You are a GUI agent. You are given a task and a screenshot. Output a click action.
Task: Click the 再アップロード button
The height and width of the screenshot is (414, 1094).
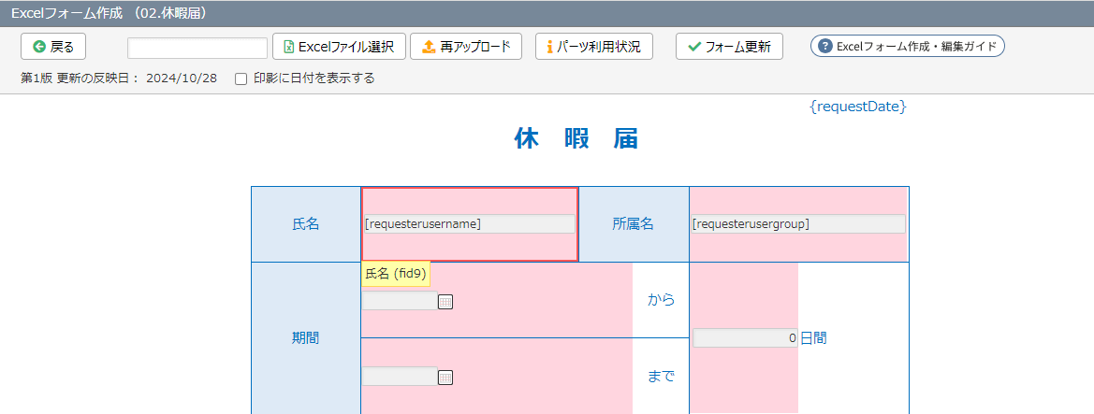pos(467,47)
